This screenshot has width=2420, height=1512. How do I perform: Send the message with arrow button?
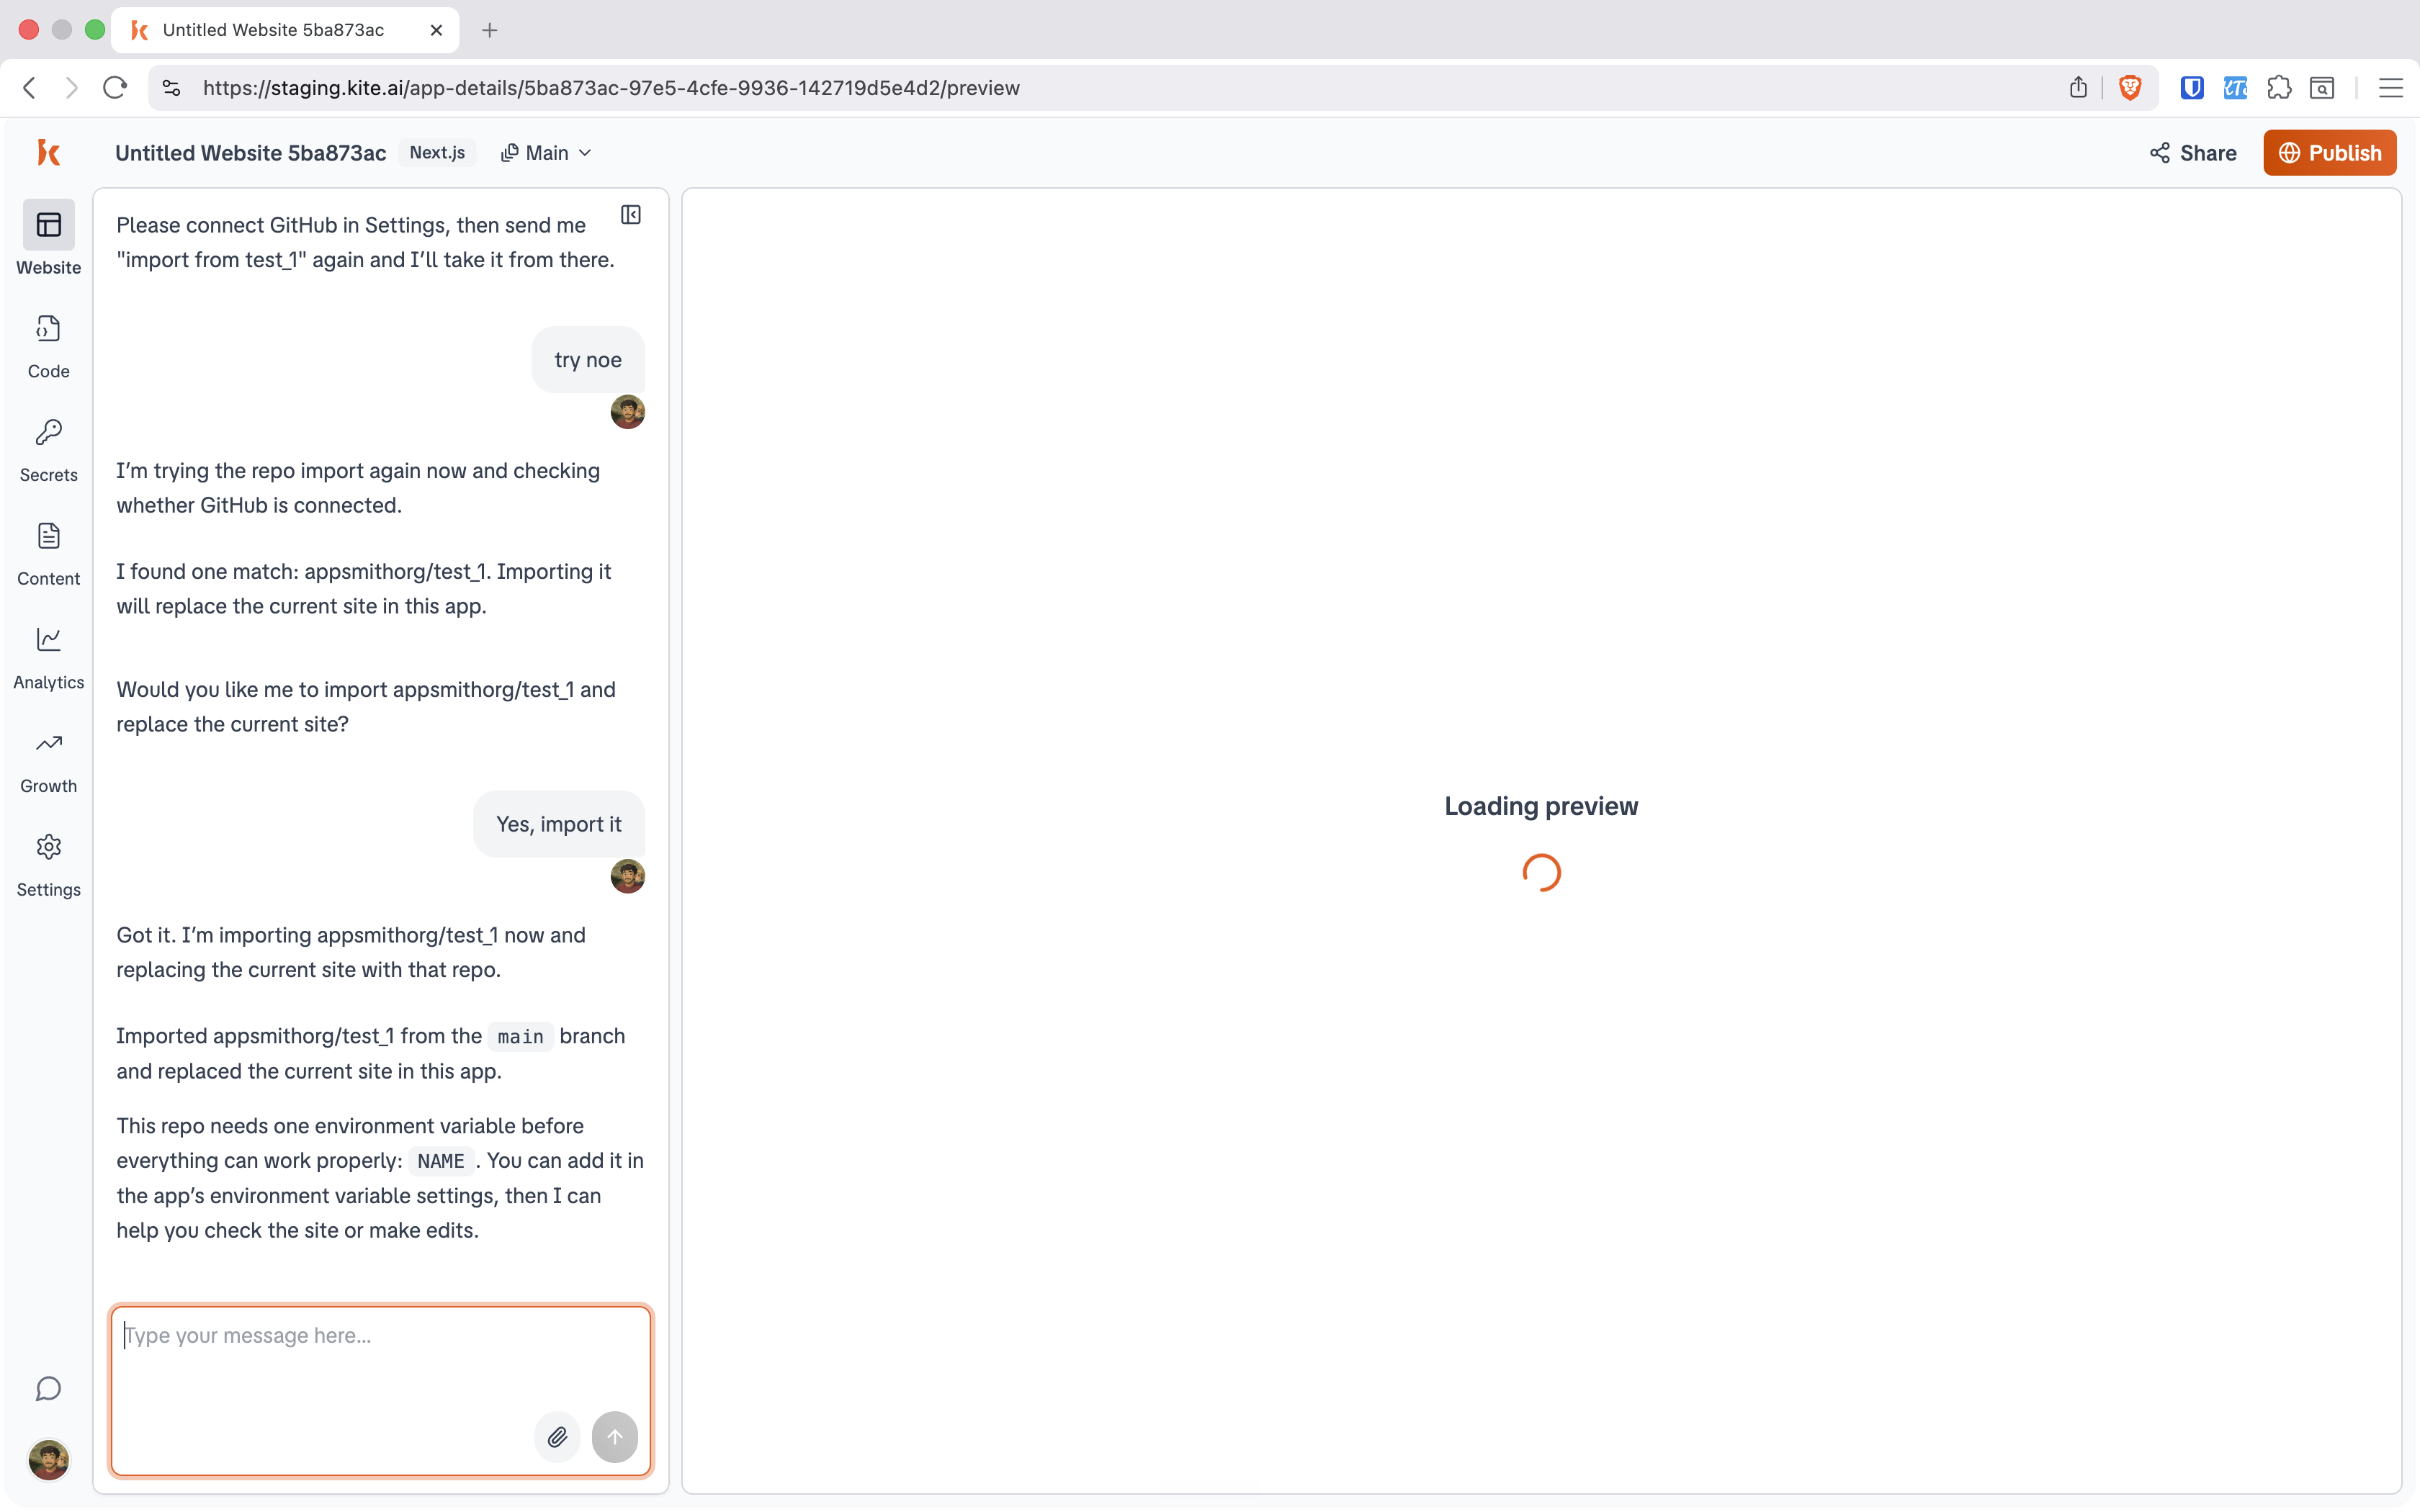[615, 1437]
